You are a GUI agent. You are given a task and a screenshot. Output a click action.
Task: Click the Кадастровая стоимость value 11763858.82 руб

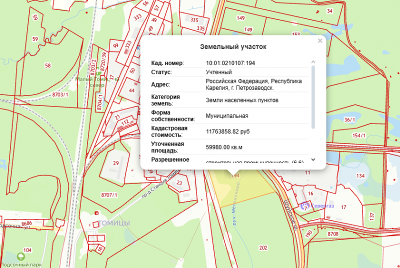click(227, 131)
